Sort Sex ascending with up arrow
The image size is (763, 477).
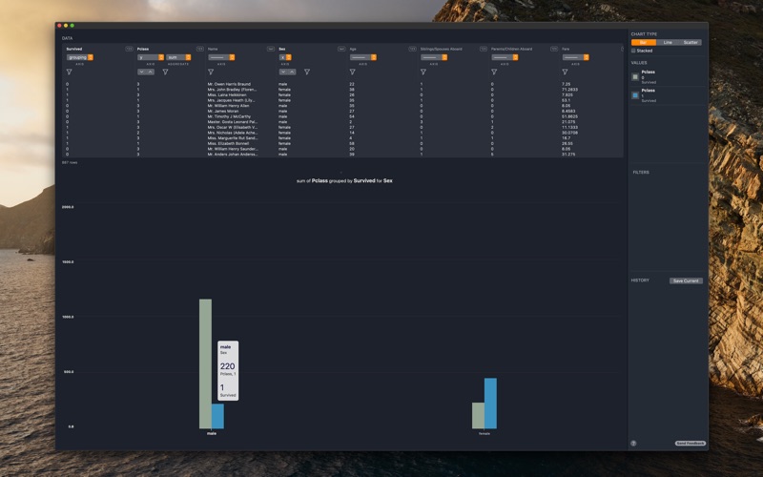point(292,73)
